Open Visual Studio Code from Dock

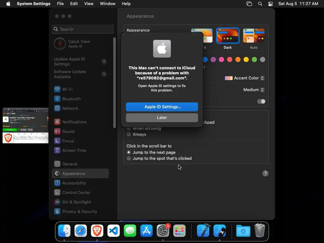coord(114,231)
